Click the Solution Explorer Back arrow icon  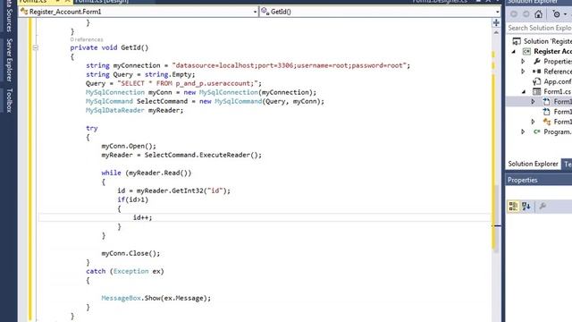(x=514, y=14)
